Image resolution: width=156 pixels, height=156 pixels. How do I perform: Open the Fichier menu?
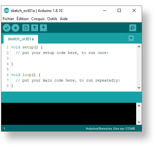8,19
